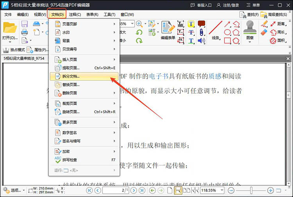The image size is (293, 197).
Task: Open the 签名与缩写 submenu
Action: [x=84, y=141]
